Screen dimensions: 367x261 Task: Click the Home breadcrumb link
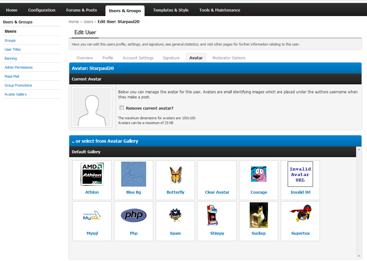[73, 21]
